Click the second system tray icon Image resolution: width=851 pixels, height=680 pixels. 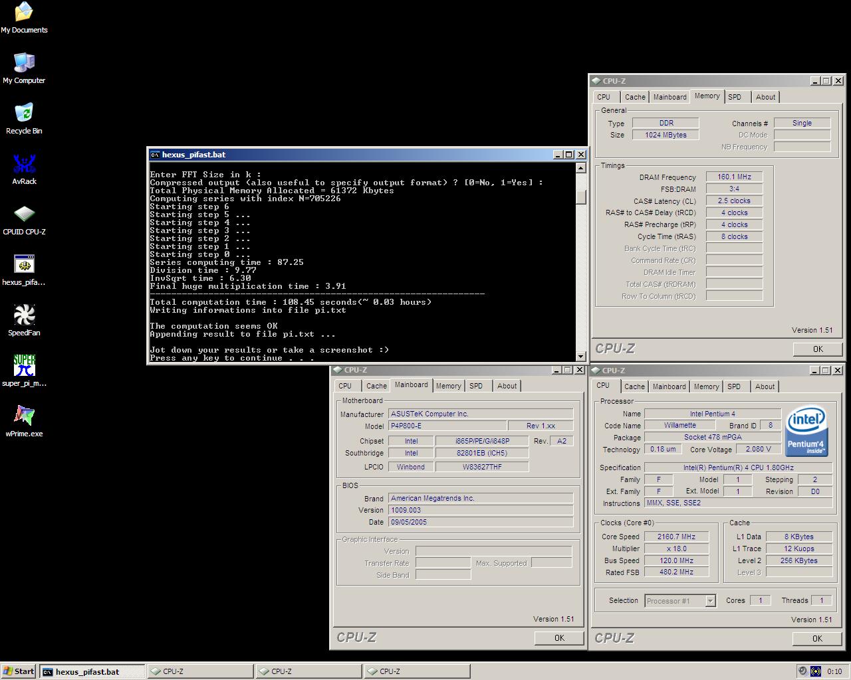[816, 671]
